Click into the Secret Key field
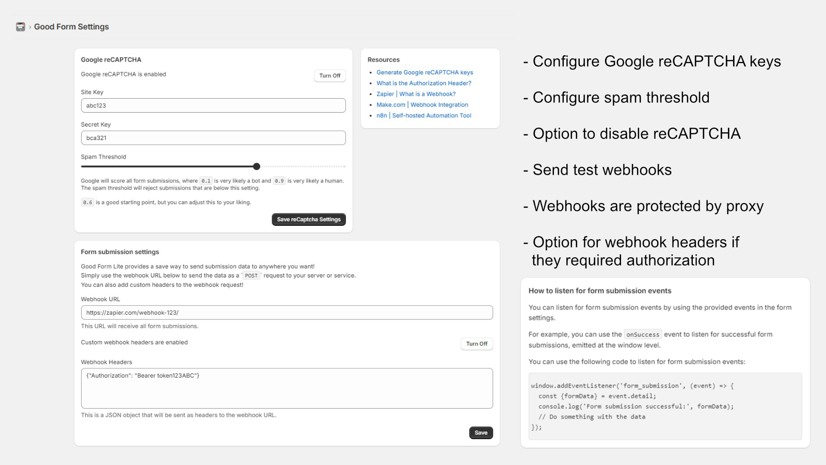 [213, 138]
